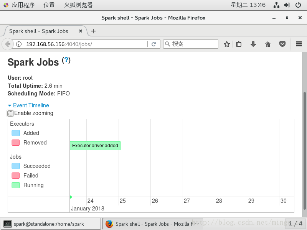Click the Jobs group label

16,157
